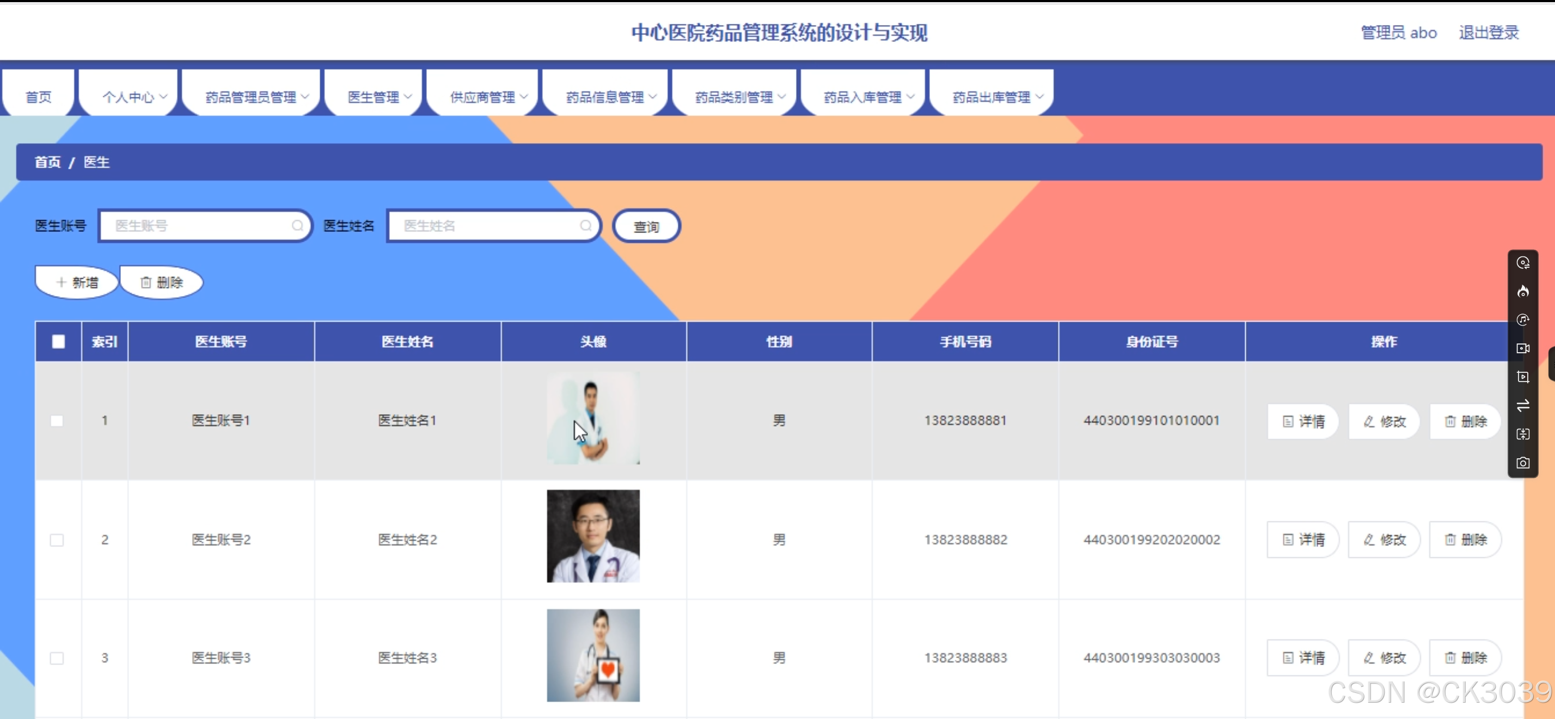Image resolution: width=1555 pixels, height=719 pixels.
Task: Expand the 医生管理 dropdown menu
Action: point(374,95)
